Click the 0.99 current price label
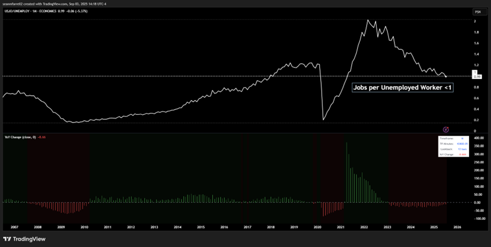The image size is (491, 247). [477, 77]
